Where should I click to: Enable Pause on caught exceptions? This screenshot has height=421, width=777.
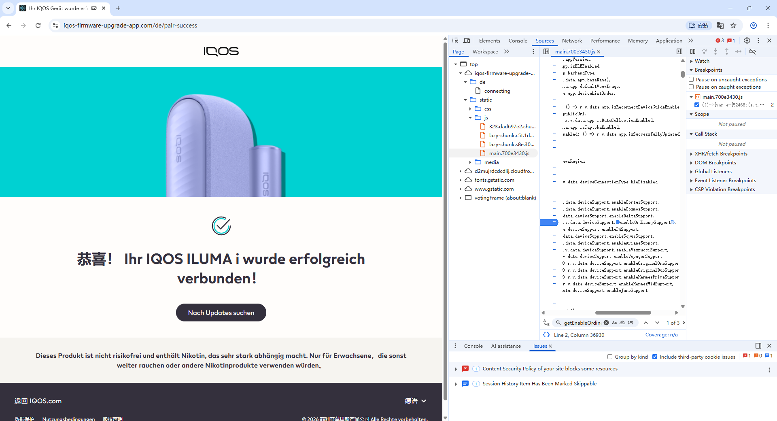[x=692, y=87]
